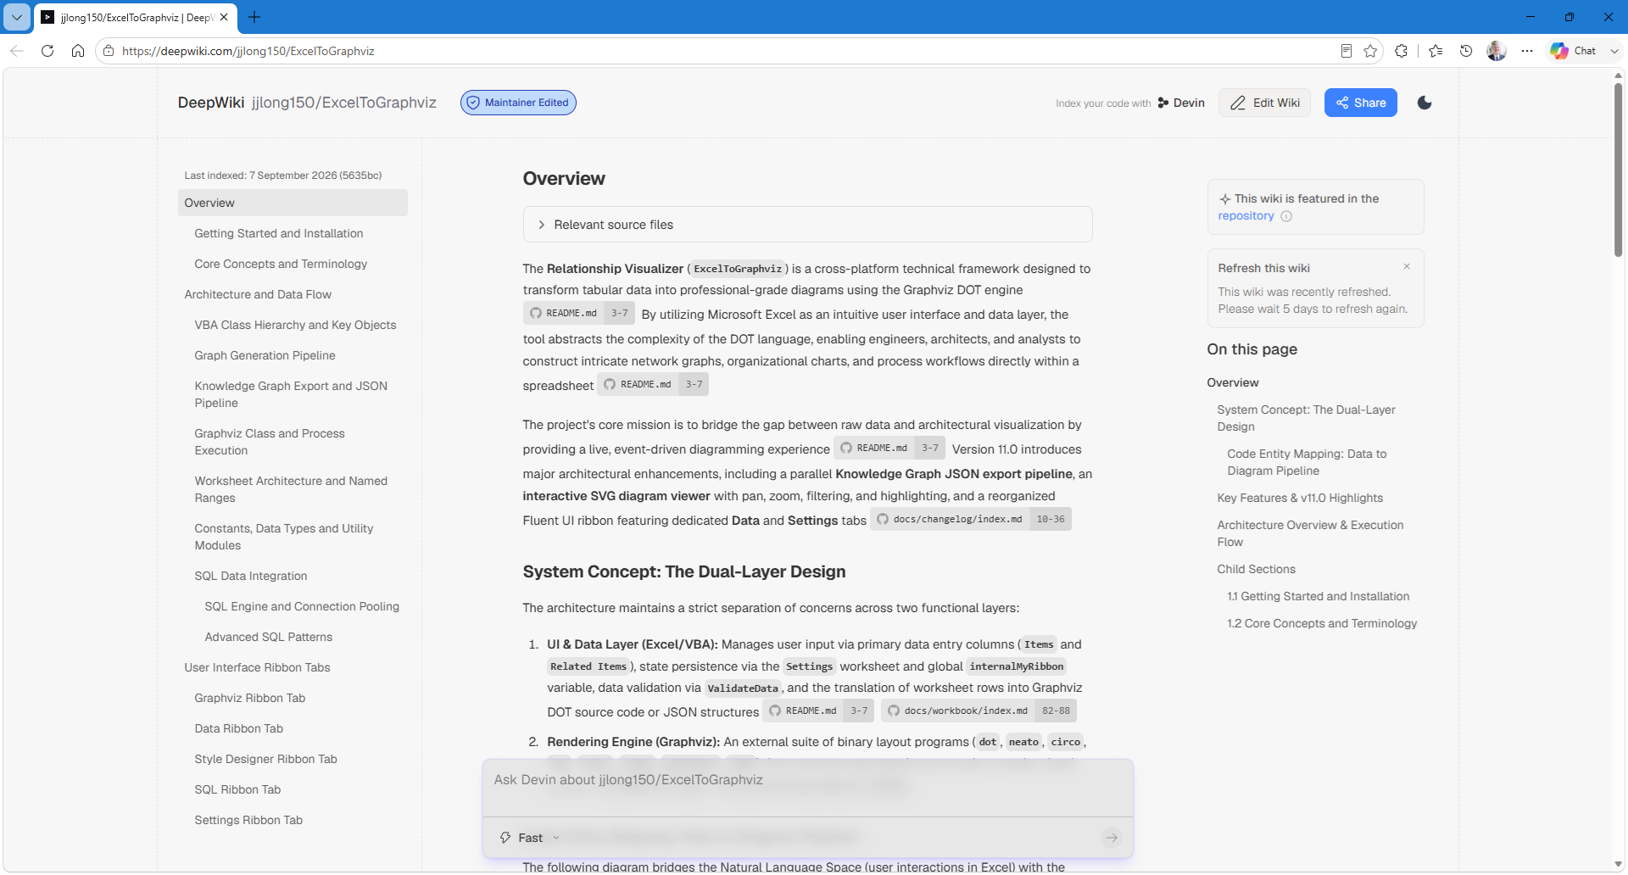Jump to Key Features & v11.0 Highlights
The image size is (1628, 875).
coord(1300,498)
